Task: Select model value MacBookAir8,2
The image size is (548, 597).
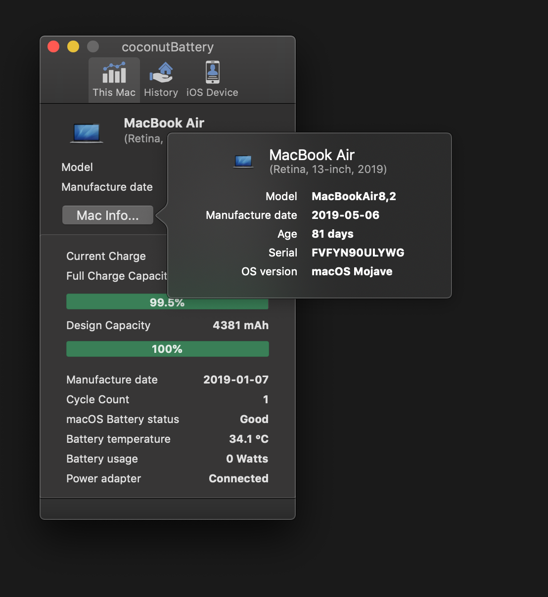Action: coord(354,196)
